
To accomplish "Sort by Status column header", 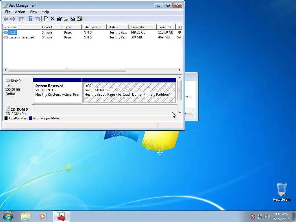I will [x=118, y=27].
